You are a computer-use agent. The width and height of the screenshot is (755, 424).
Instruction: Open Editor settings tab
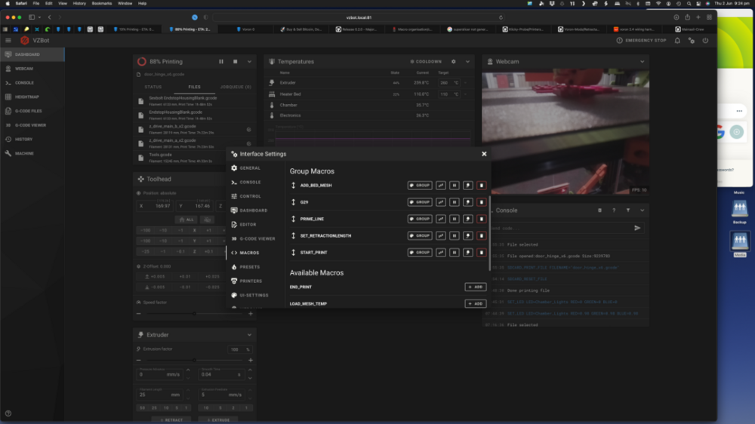254,225
